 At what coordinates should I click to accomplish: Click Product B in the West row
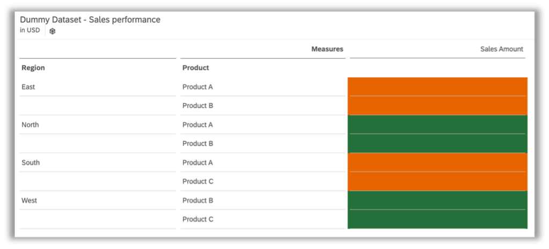[x=197, y=200]
